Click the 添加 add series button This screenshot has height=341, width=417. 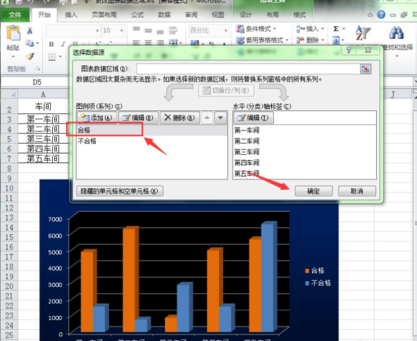tap(97, 117)
